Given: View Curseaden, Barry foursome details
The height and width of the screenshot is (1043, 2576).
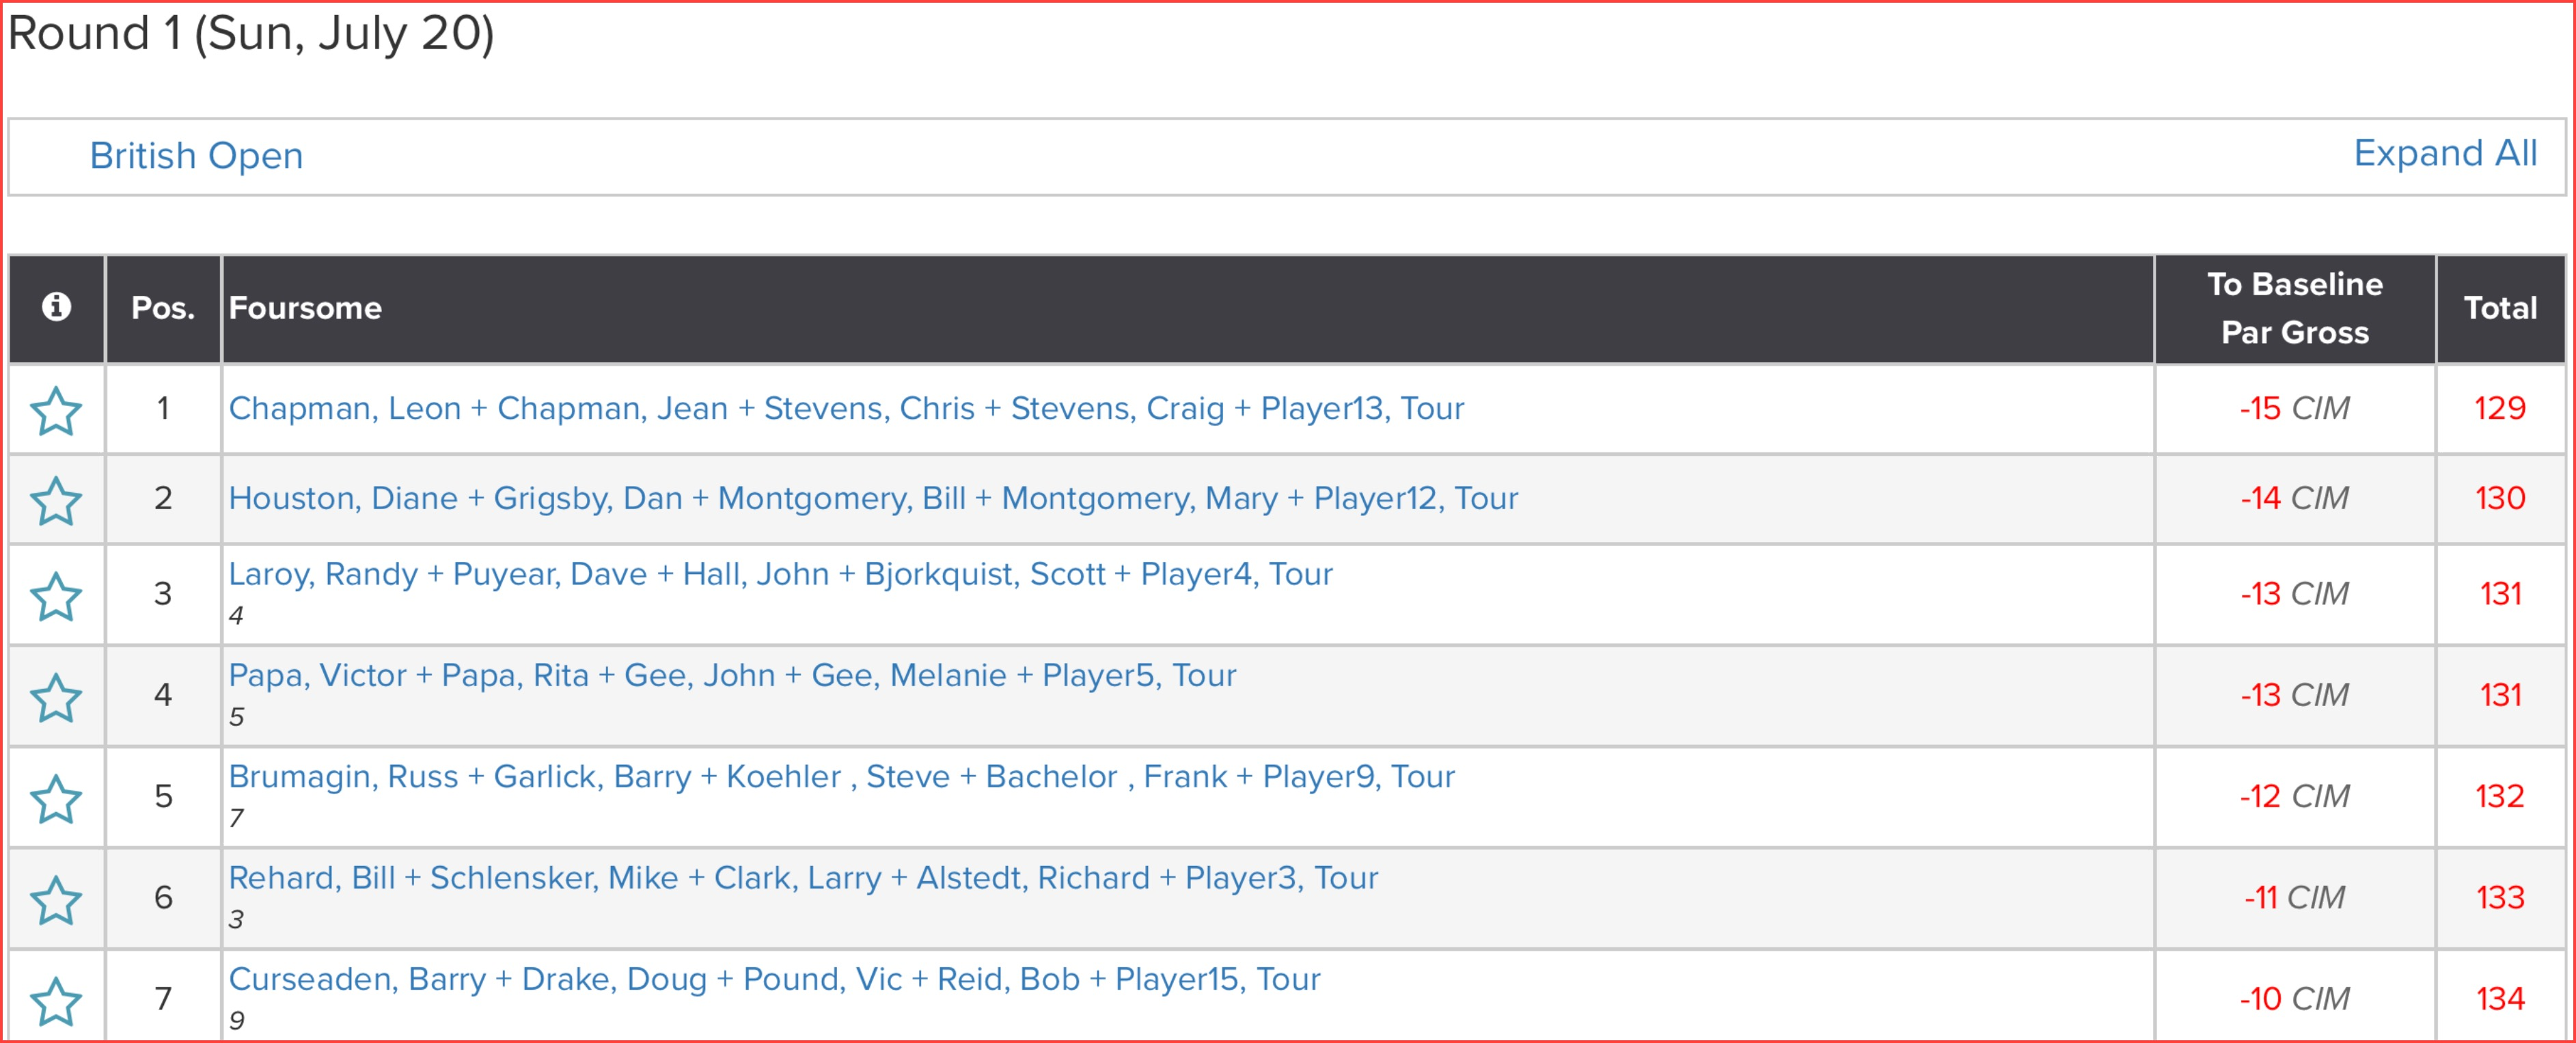Looking at the screenshot, I should [774, 978].
